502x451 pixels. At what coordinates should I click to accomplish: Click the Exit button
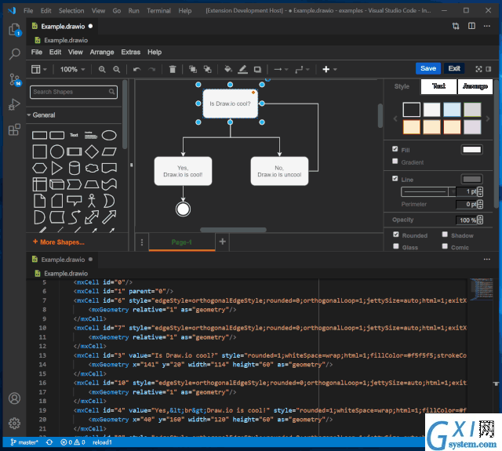click(x=454, y=68)
